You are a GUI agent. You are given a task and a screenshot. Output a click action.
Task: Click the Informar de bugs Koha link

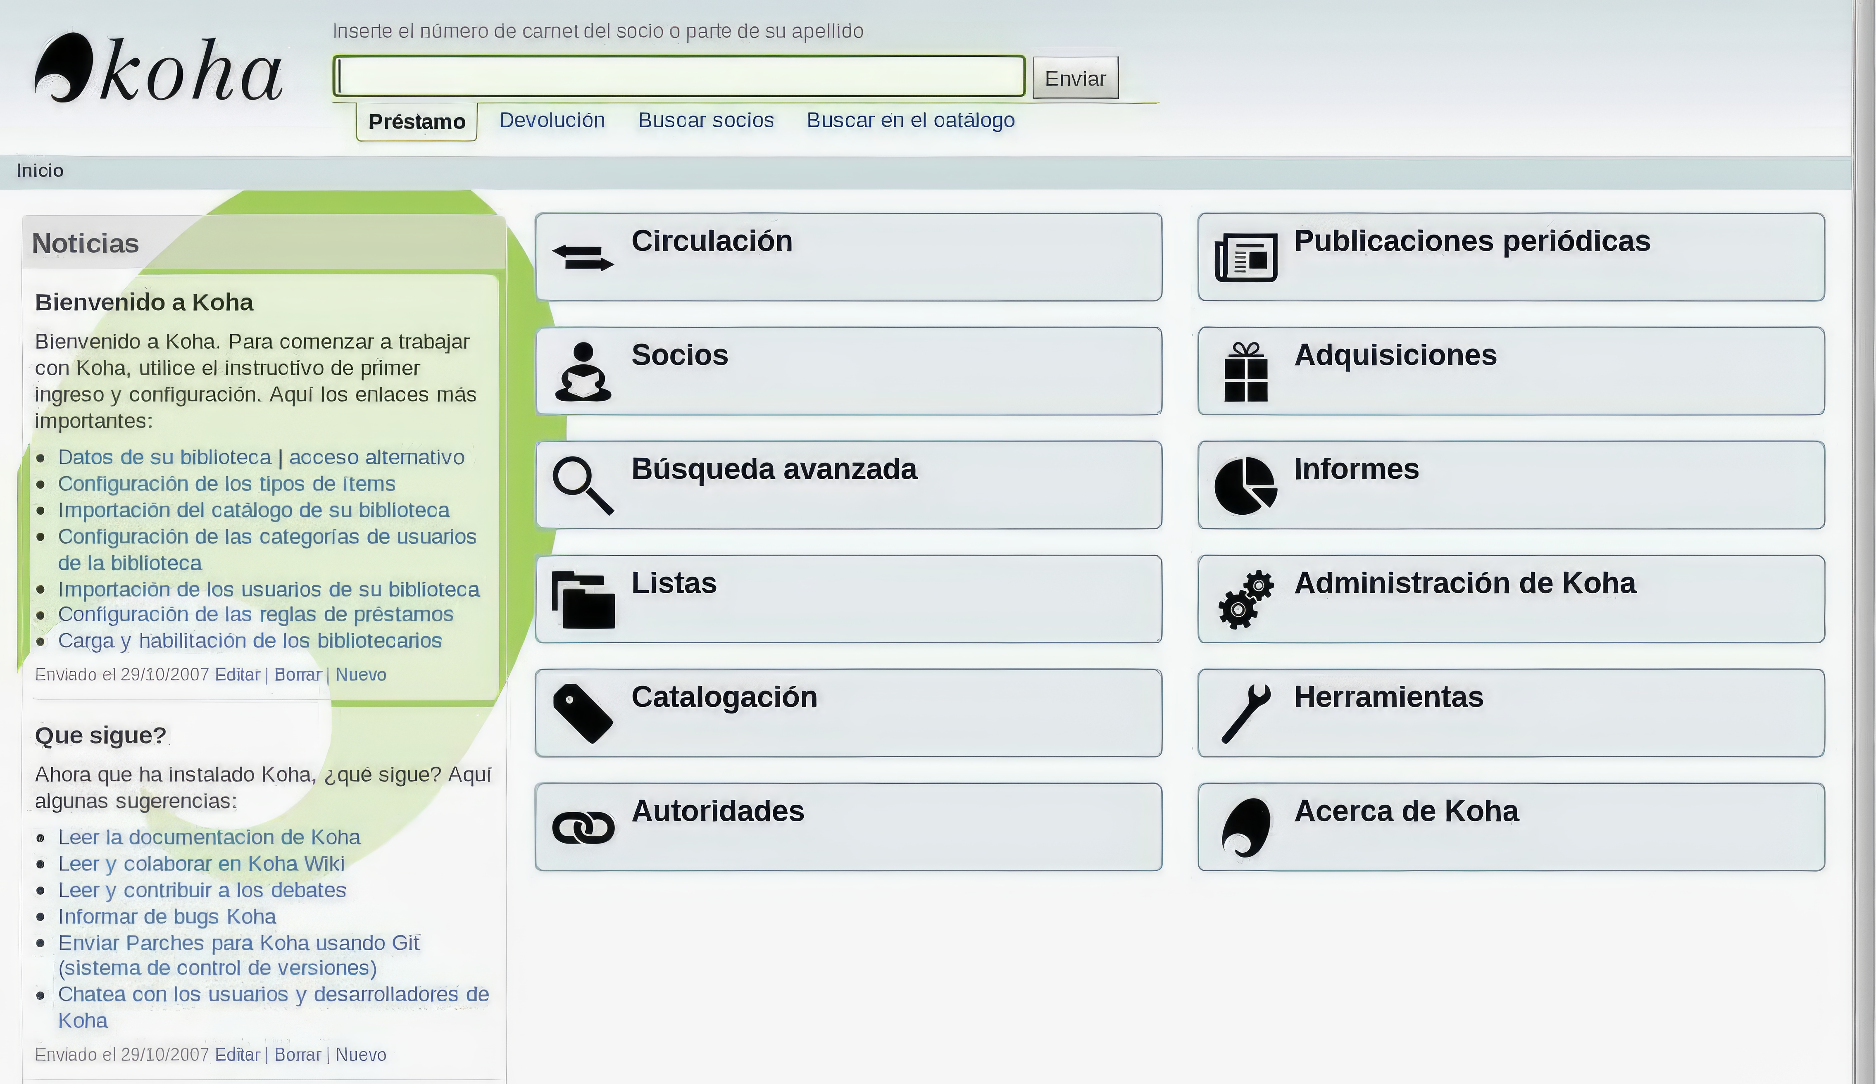coord(167,917)
